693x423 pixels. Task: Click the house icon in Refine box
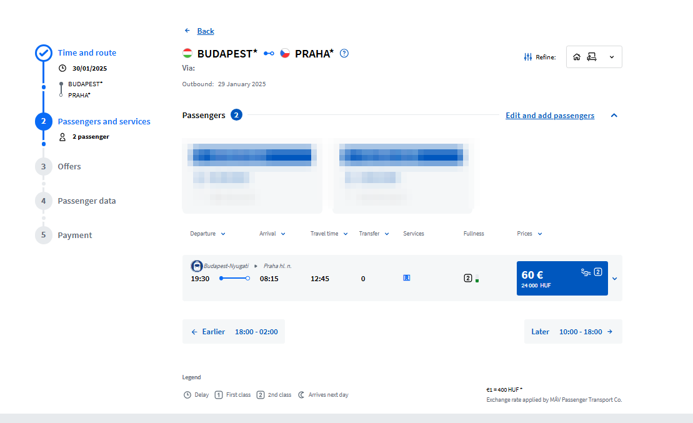tap(577, 57)
